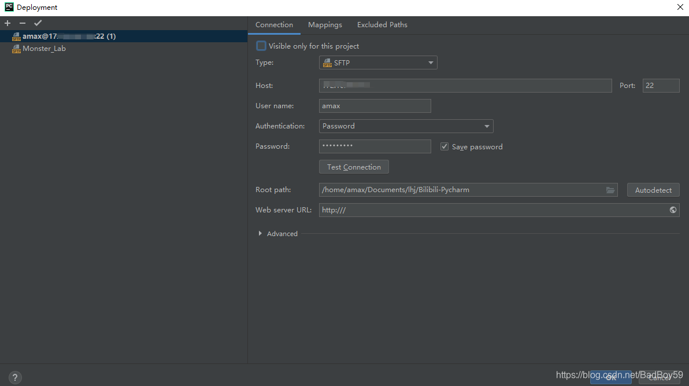Screen dimensions: 689x386
Task: Uncheck the Save password checkbox
Action: [x=444, y=146]
